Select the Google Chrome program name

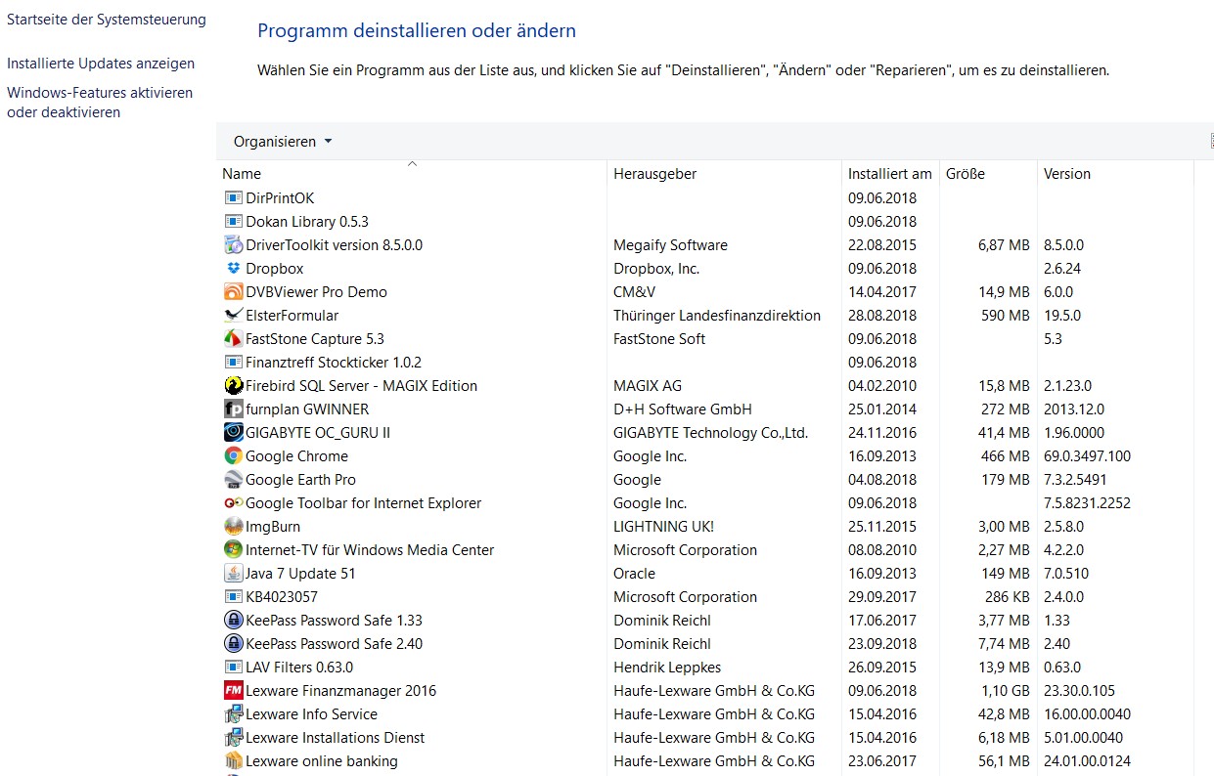[296, 456]
